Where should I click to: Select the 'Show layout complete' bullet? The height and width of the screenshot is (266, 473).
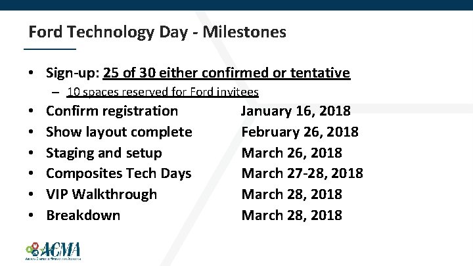119,132
